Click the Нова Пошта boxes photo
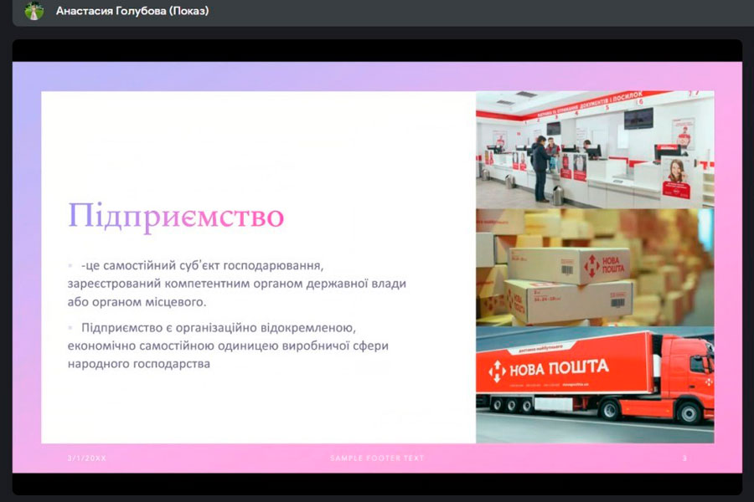The width and height of the screenshot is (754, 502). click(x=595, y=268)
